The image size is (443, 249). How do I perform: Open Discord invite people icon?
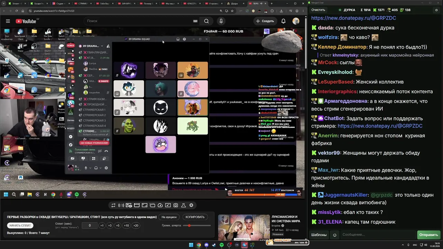click(x=108, y=46)
